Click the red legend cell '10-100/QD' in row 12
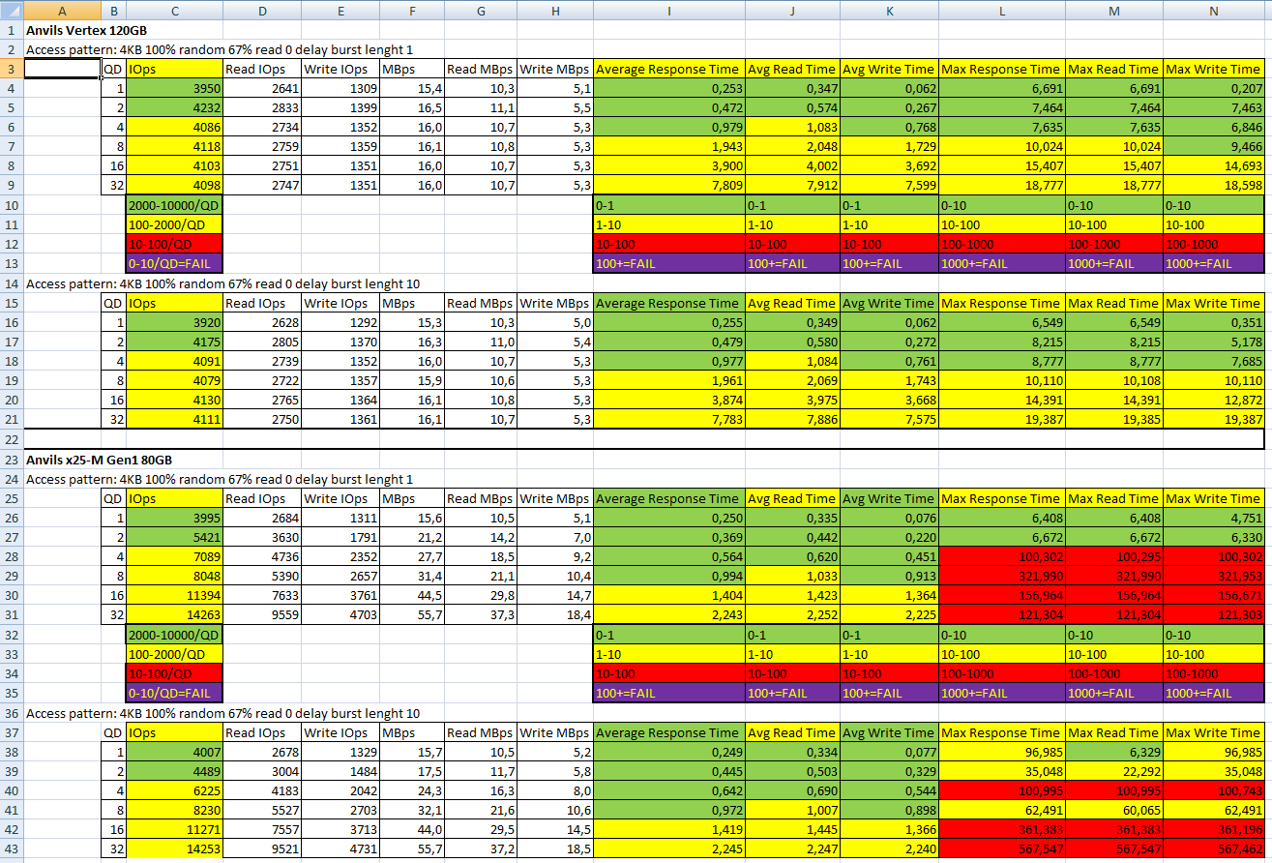 tap(174, 244)
